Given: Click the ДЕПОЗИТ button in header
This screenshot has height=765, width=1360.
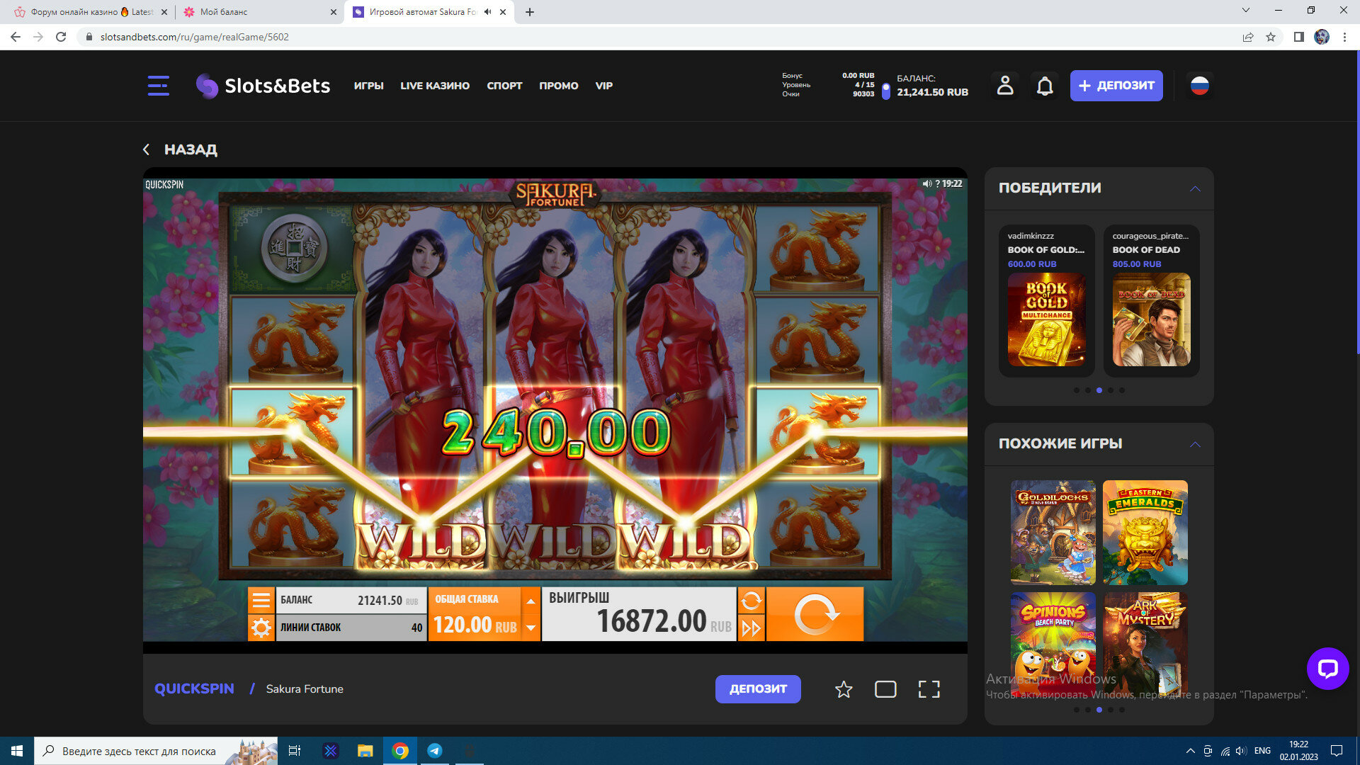Looking at the screenshot, I should coord(1116,86).
